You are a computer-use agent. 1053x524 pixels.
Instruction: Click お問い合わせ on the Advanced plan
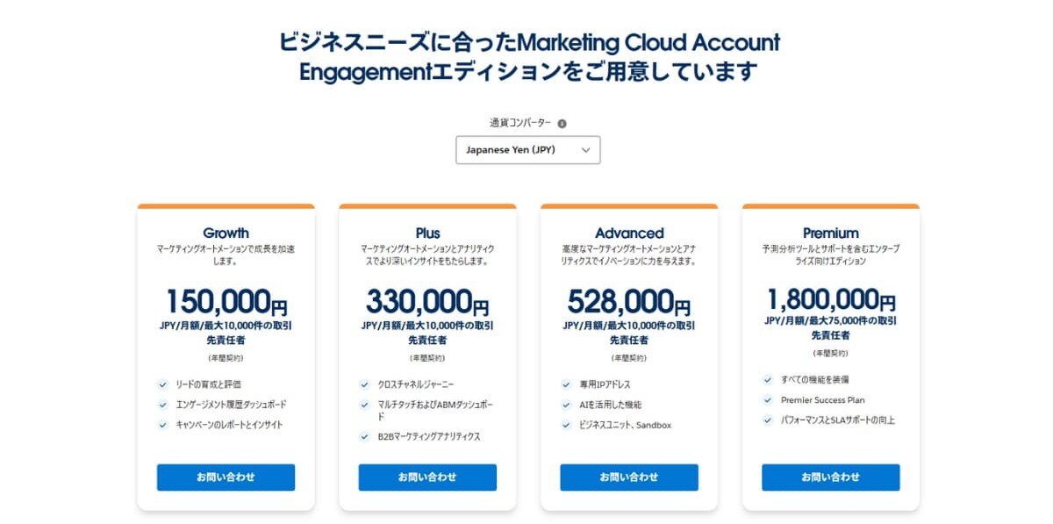628,477
